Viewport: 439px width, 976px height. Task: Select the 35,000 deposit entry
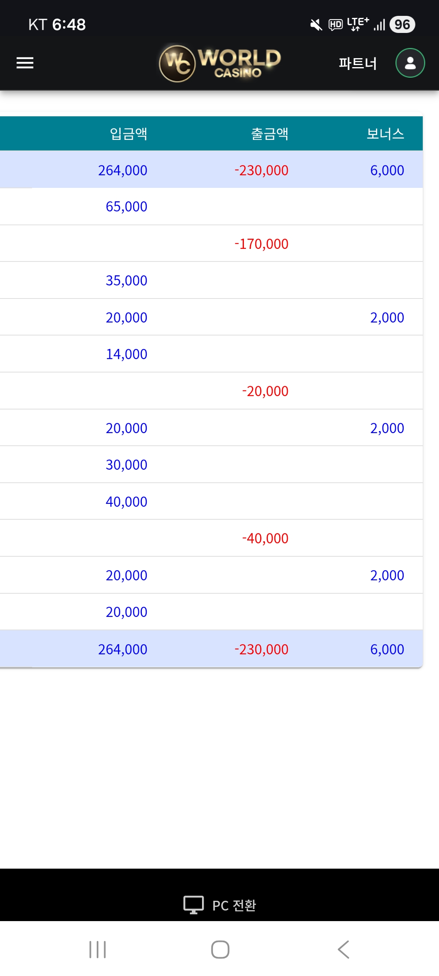[126, 281]
